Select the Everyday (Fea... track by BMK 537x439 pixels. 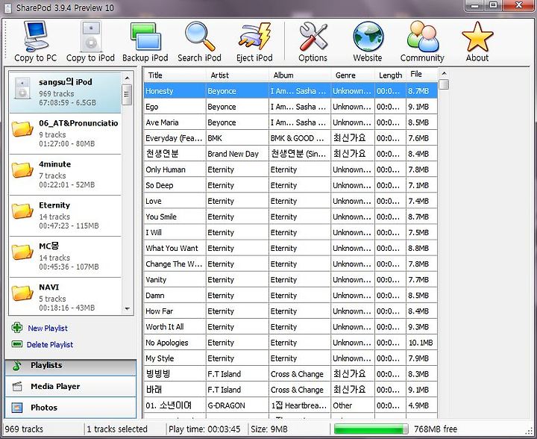point(291,138)
